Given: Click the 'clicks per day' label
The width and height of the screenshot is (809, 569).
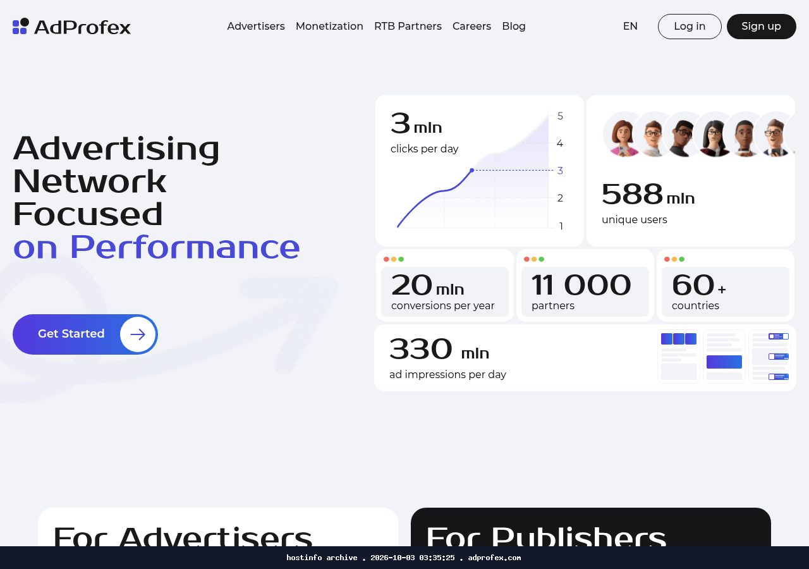Looking at the screenshot, I should [x=425, y=149].
